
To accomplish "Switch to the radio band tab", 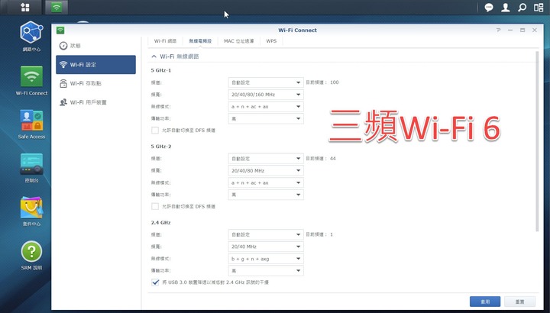I will (200, 41).
